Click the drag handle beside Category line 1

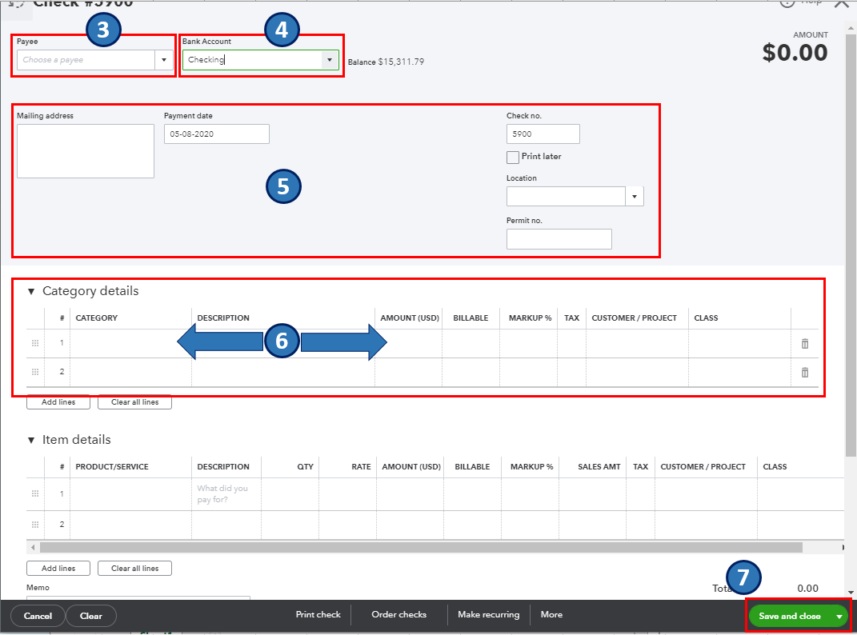34,343
